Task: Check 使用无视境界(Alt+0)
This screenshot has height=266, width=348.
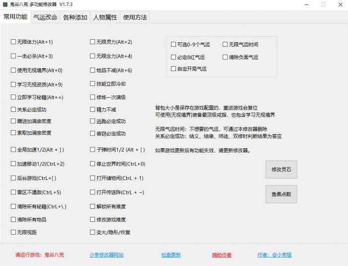Action: click(x=37, y=70)
